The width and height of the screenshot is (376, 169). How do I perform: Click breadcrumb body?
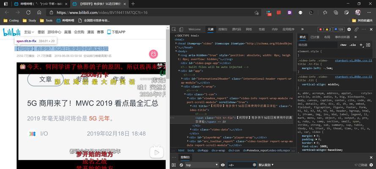click(x=191, y=150)
